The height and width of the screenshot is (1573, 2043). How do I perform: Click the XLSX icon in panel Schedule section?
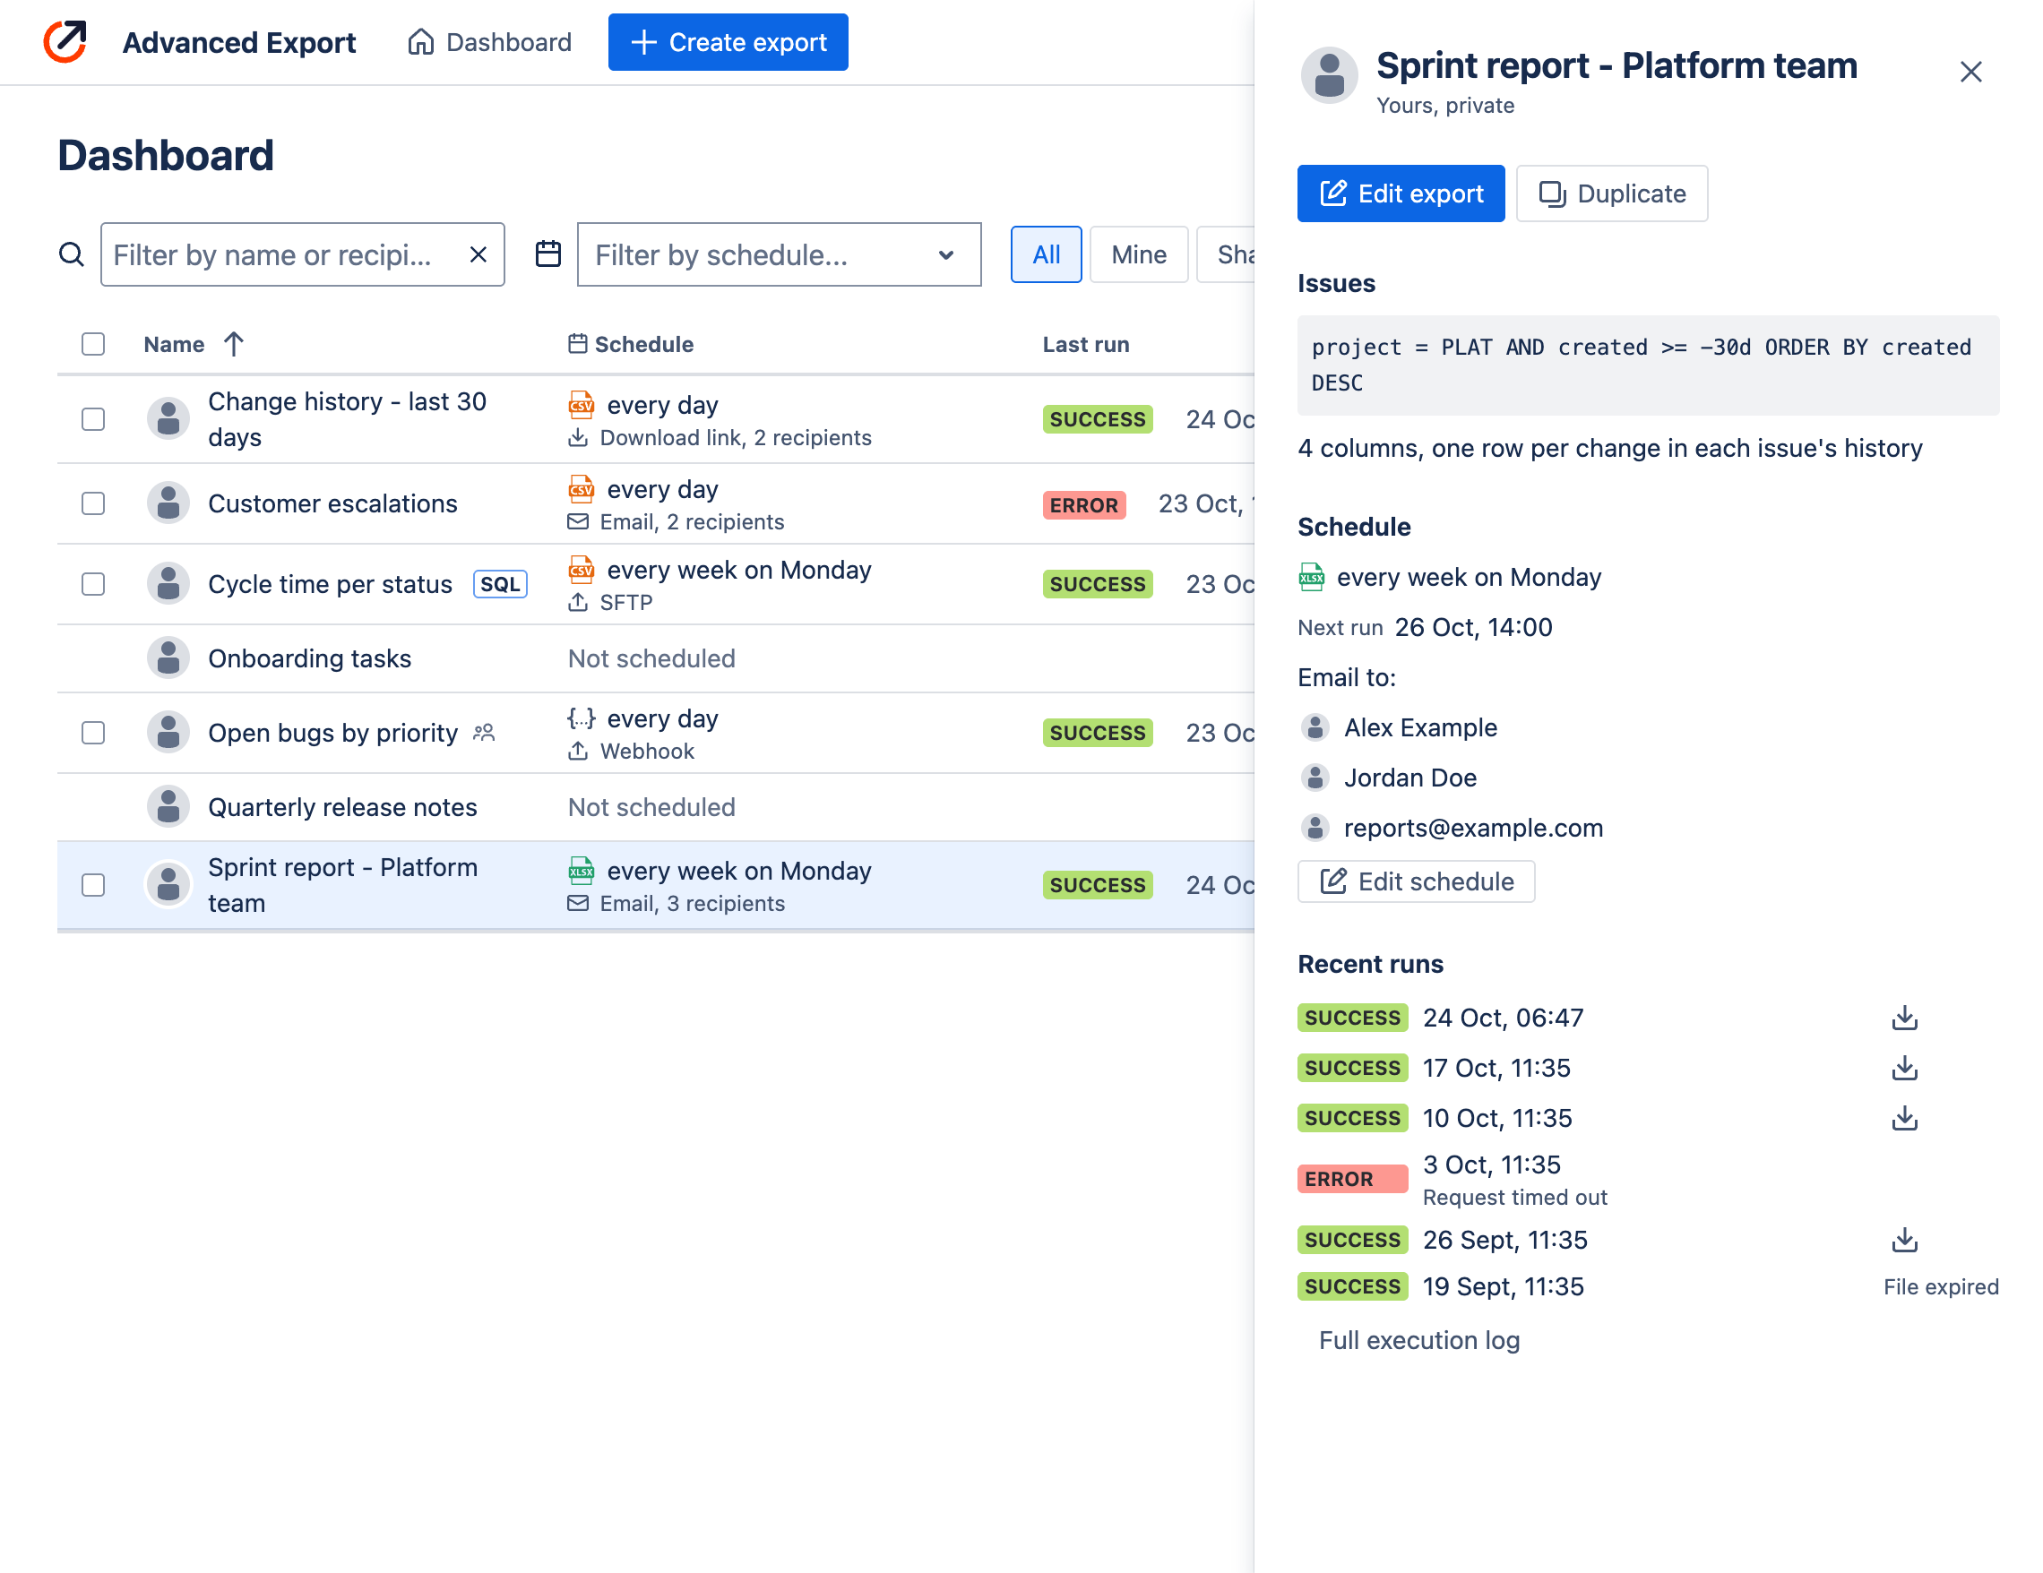pyautogui.click(x=1312, y=577)
